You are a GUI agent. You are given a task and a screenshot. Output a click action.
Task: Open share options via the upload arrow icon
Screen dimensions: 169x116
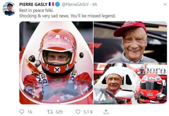106,112
